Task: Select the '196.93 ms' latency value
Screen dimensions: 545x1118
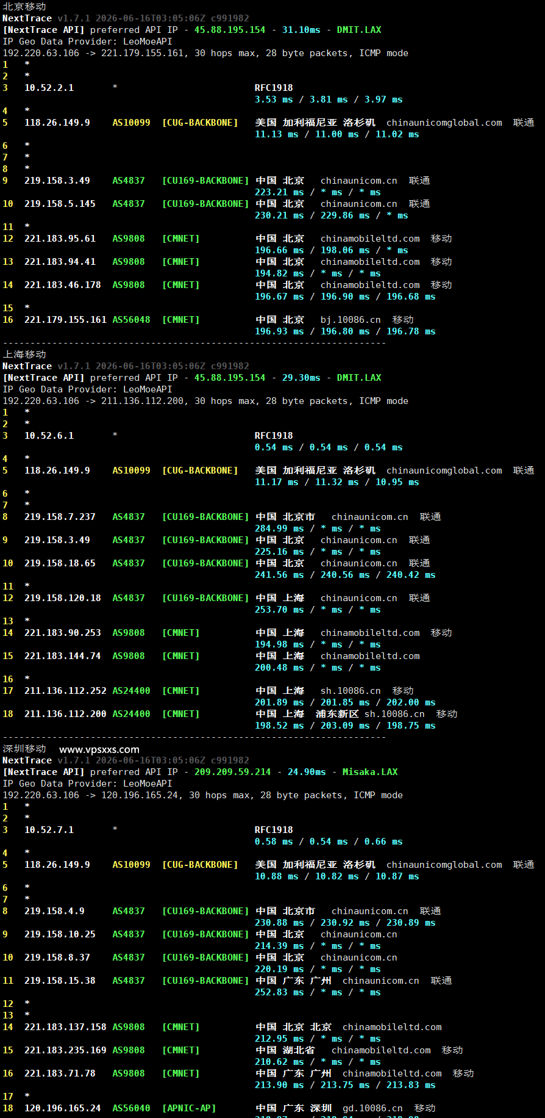Action: pyautogui.click(x=279, y=331)
